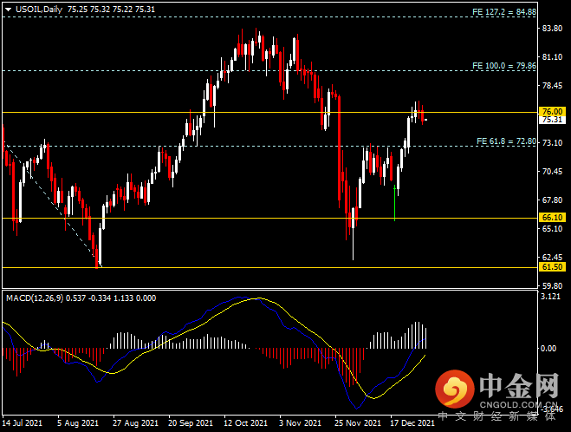Select the 61.50 yellow price label
This screenshot has width=571, height=432.
[x=552, y=267]
